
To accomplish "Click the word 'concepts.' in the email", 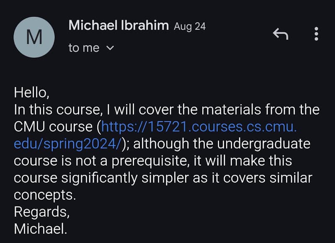I will (x=45, y=195).
